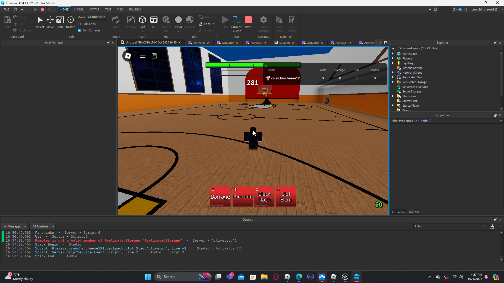
Task: Click the notifications bell icon in title bar
Action: tap(435, 9)
